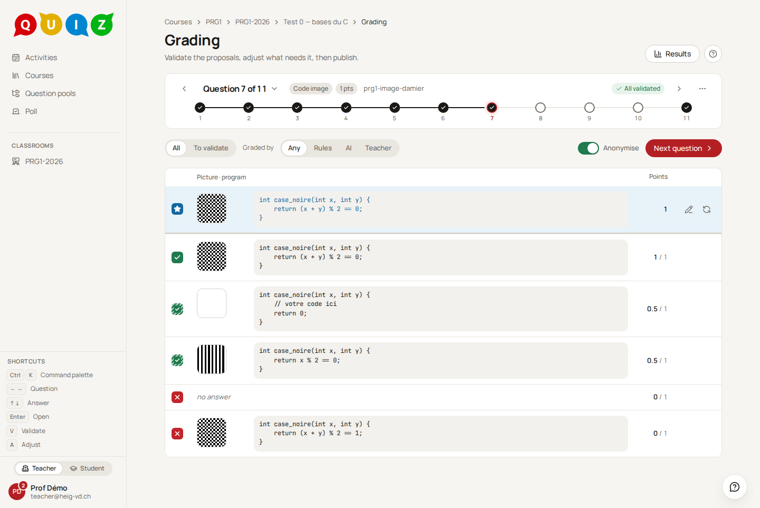Click the edit pencil on the reference answer
This screenshot has height=508, width=760.
click(689, 209)
